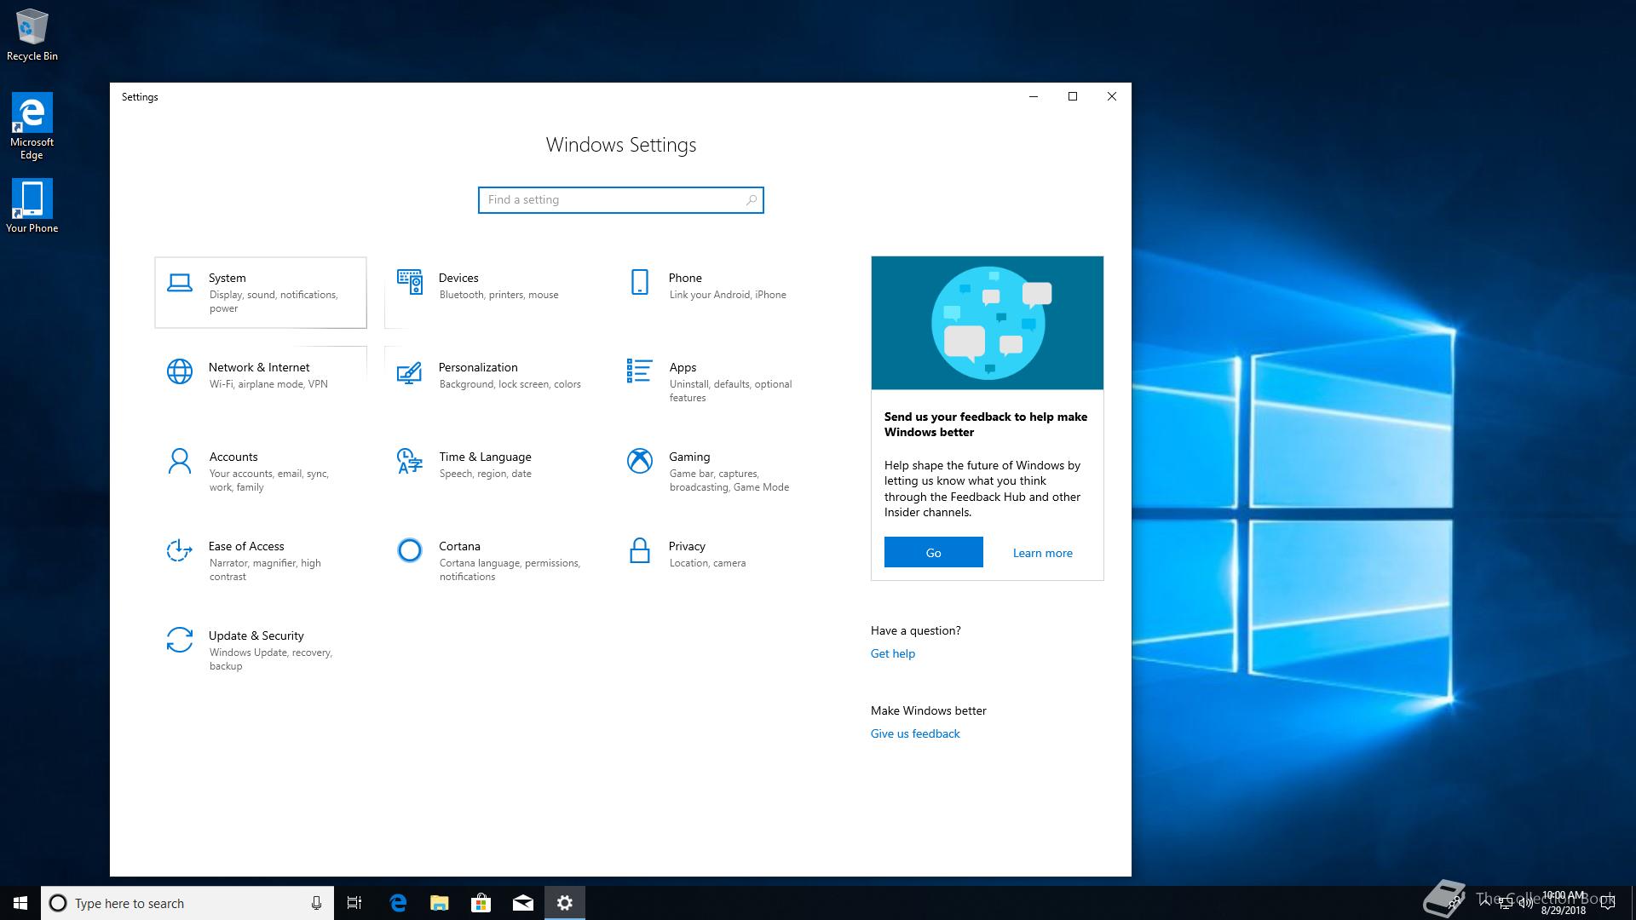The width and height of the screenshot is (1636, 920).
Task: Follow the Learn more link
Action: point(1042,553)
